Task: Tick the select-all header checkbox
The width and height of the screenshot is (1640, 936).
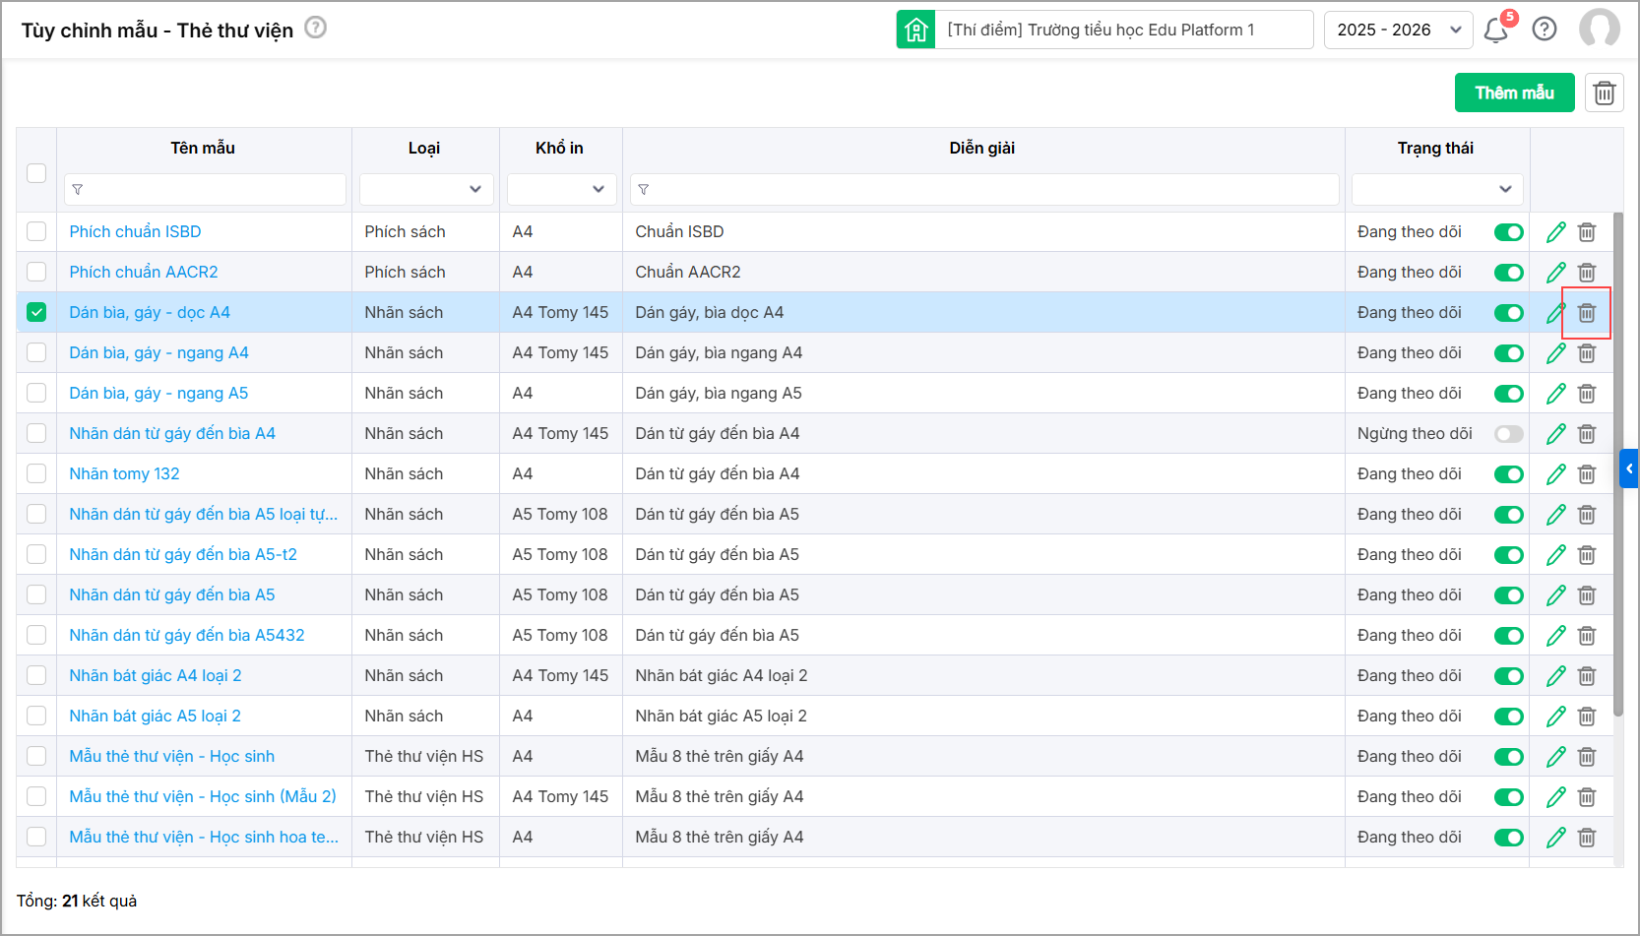Action: point(36,173)
